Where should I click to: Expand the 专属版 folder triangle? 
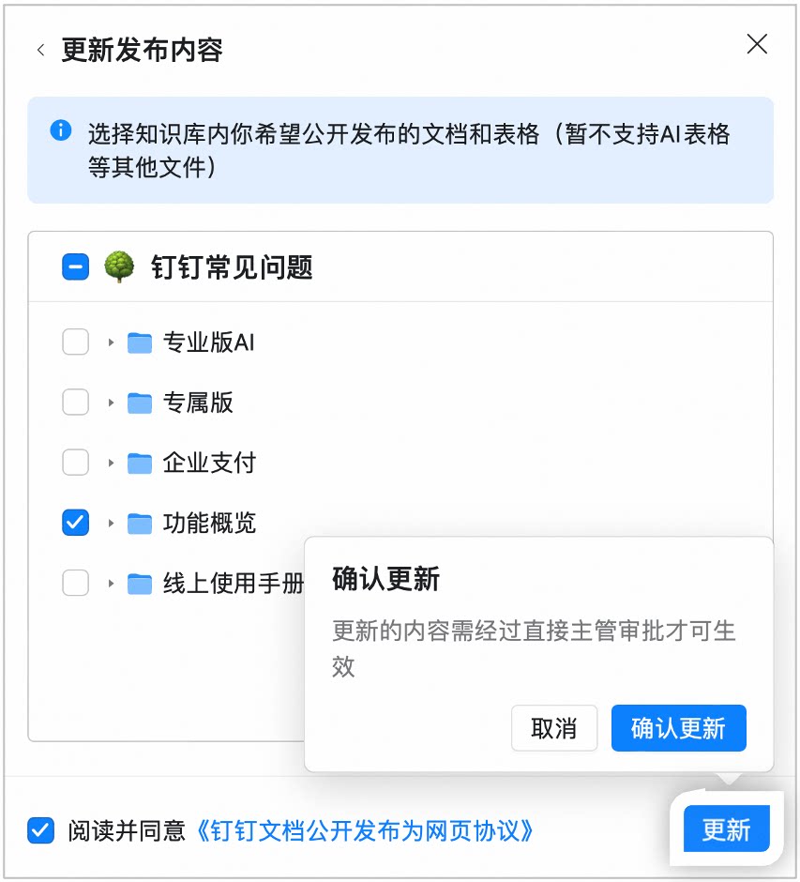click(x=111, y=403)
